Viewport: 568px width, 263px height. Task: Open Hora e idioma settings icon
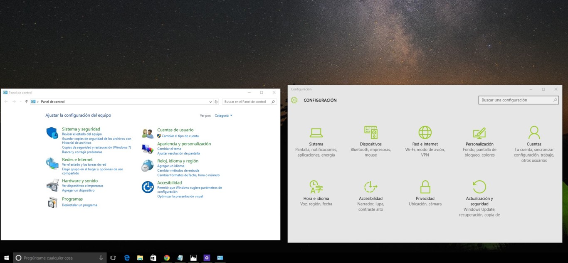[x=316, y=187]
